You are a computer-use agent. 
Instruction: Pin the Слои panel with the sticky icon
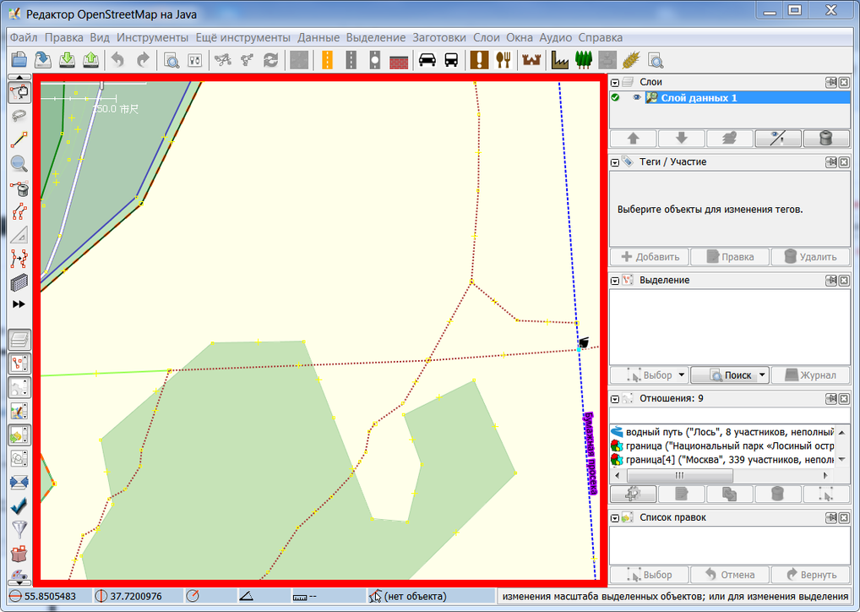833,82
